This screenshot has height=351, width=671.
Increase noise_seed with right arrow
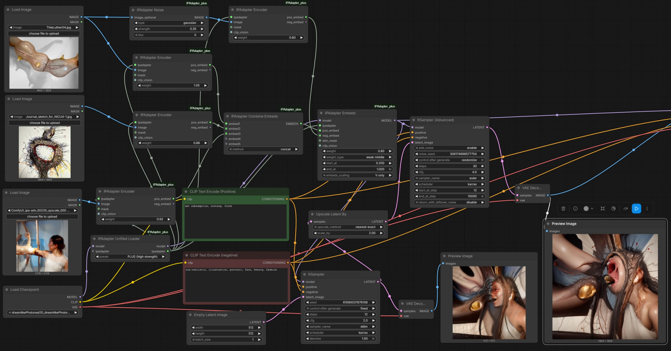coord(482,154)
